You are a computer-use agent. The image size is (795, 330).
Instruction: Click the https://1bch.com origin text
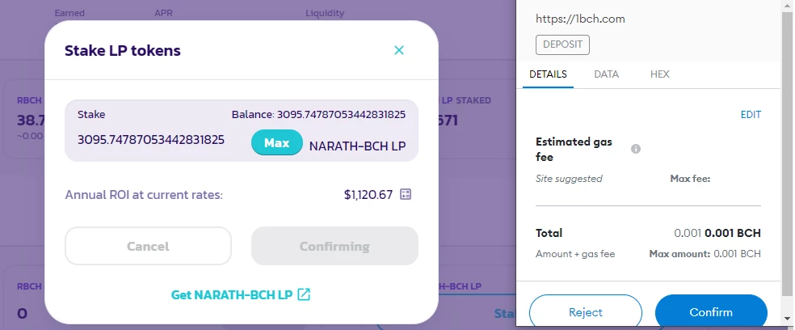coord(580,19)
